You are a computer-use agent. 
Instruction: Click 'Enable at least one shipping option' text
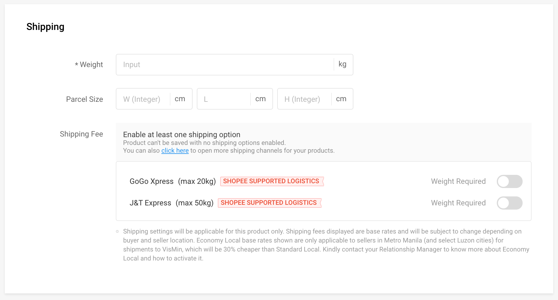point(182,135)
